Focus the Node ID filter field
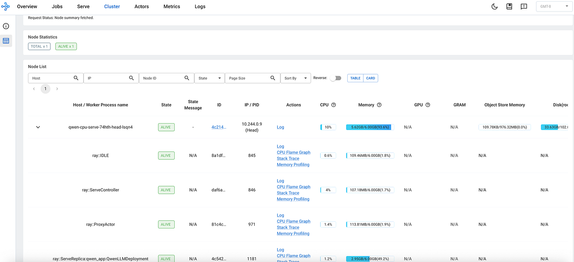574x262 pixels. coord(166,78)
